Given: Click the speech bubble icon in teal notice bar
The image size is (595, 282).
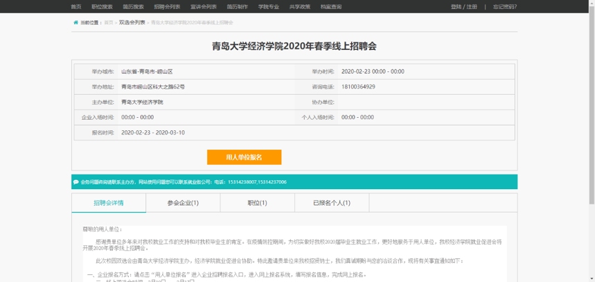Looking at the screenshot, I should (x=76, y=182).
